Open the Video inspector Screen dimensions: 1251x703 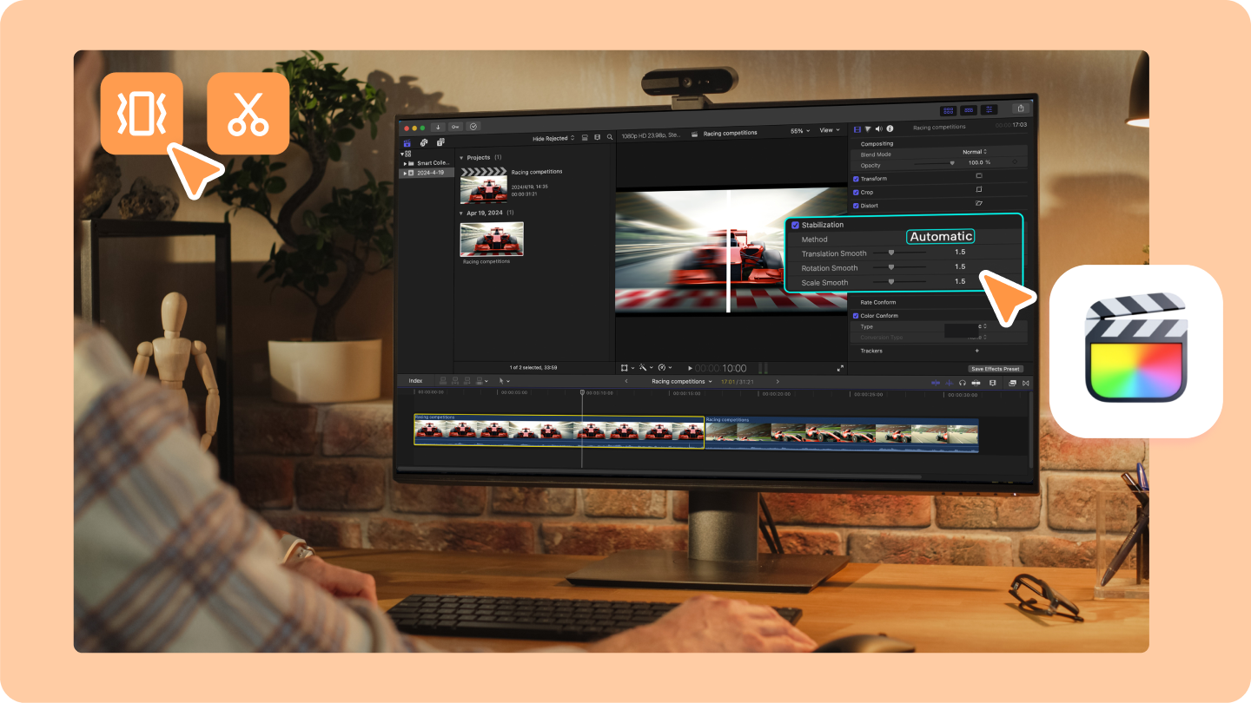pos(857,129)
